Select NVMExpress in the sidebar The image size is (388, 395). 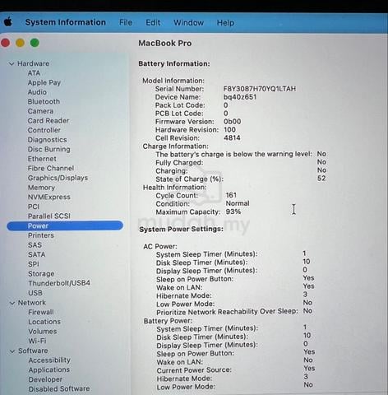tap(49, 197)
